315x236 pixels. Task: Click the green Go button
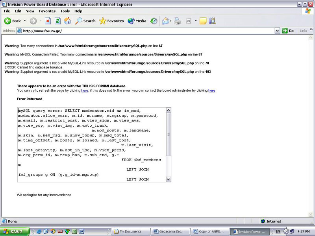(288, 31)
